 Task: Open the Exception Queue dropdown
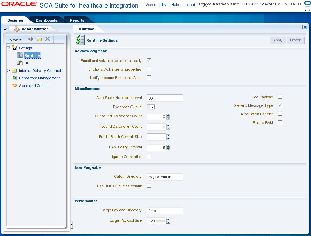tap(151, 107)
